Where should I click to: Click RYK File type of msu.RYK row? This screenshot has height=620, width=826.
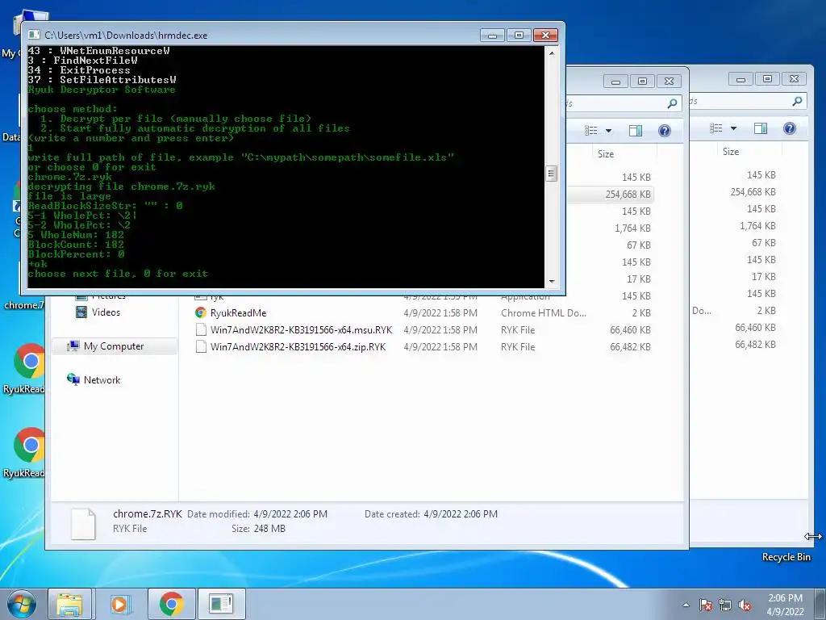tap(518, 329)
